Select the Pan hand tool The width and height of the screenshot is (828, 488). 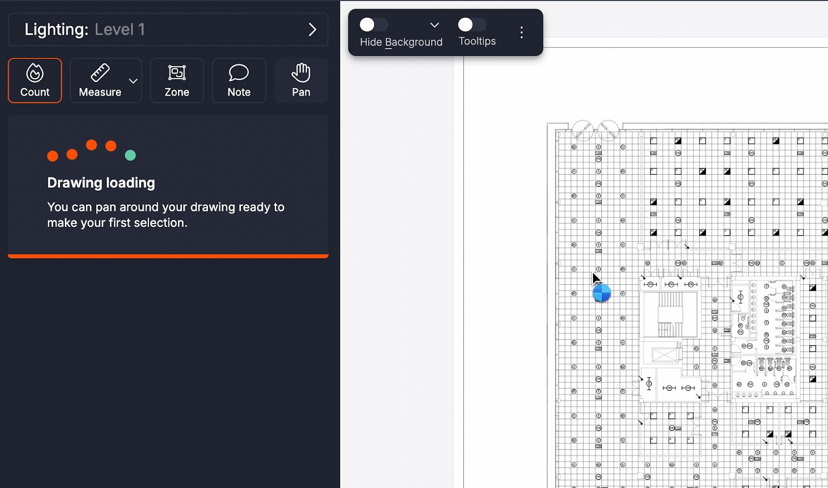301,81
